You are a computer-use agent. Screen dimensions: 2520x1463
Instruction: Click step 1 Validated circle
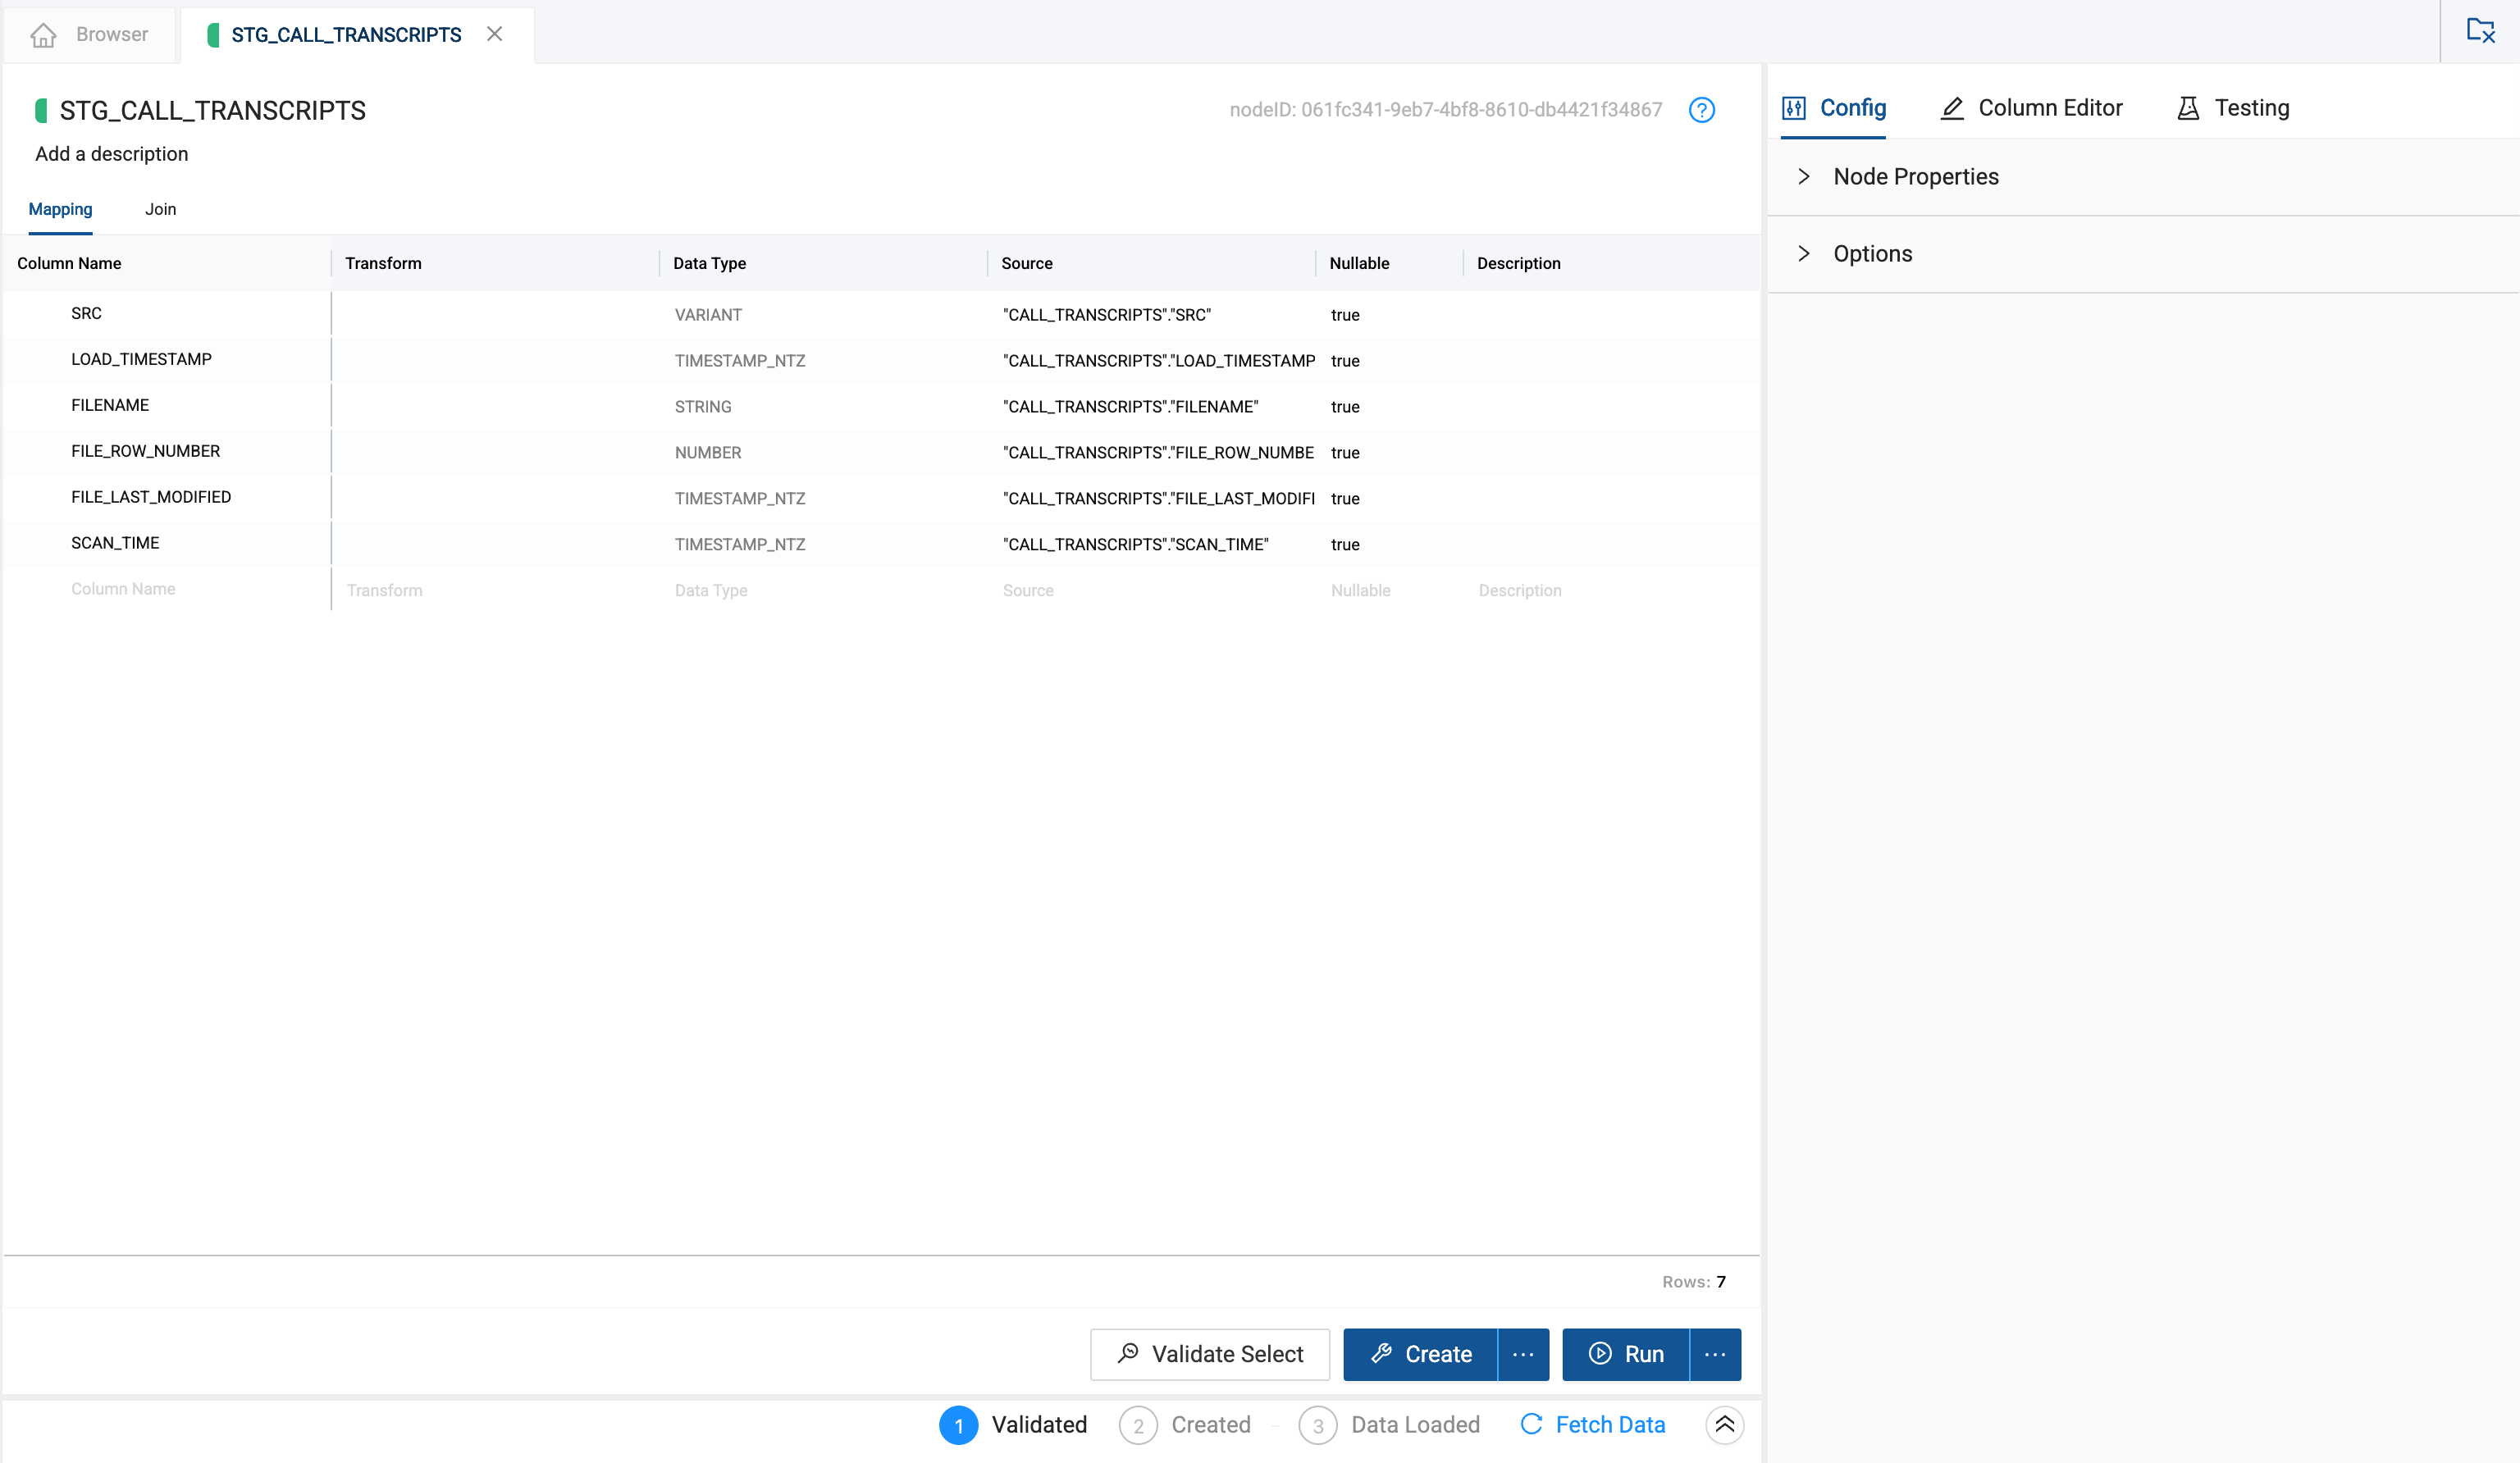point(958,1426)
